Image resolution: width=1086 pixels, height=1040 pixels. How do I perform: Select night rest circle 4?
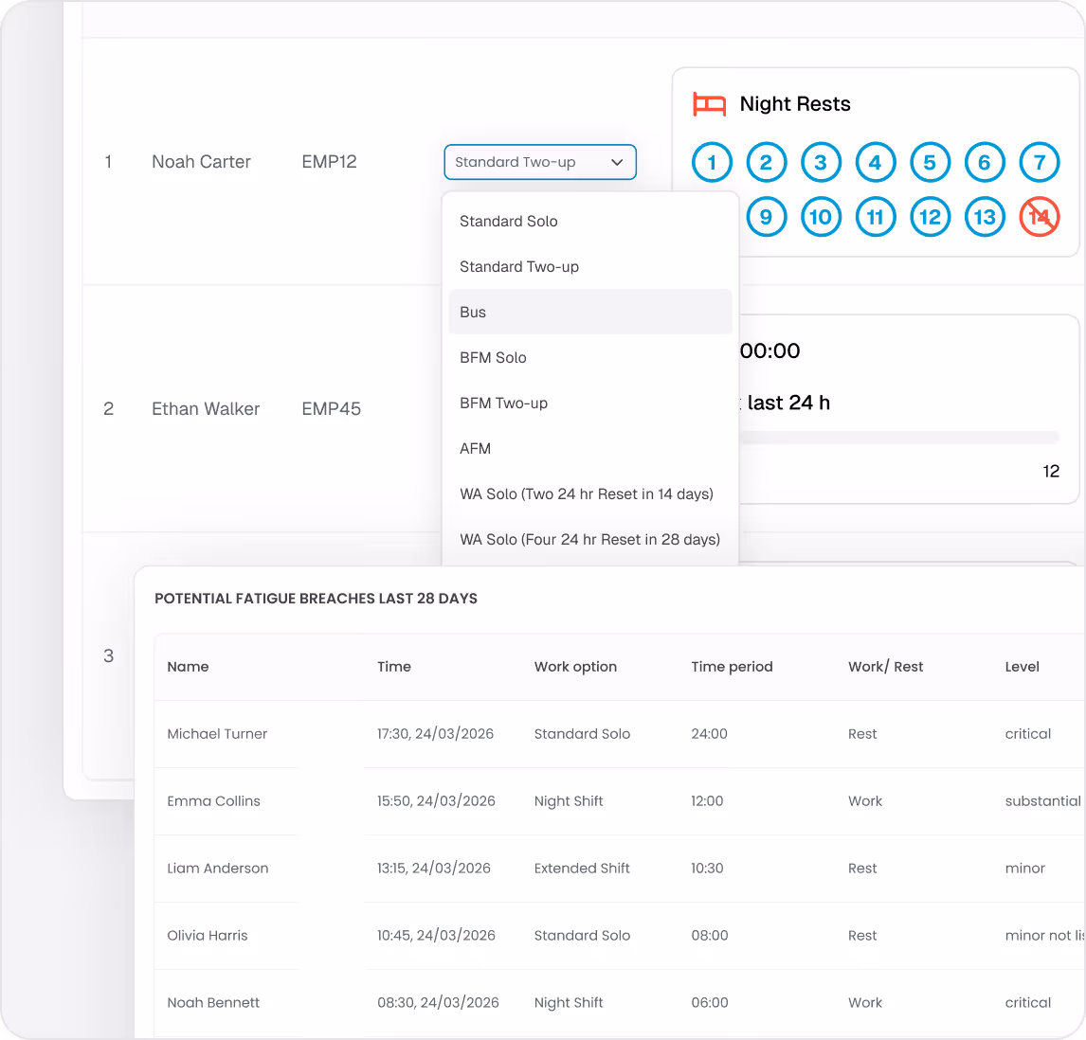877,163
